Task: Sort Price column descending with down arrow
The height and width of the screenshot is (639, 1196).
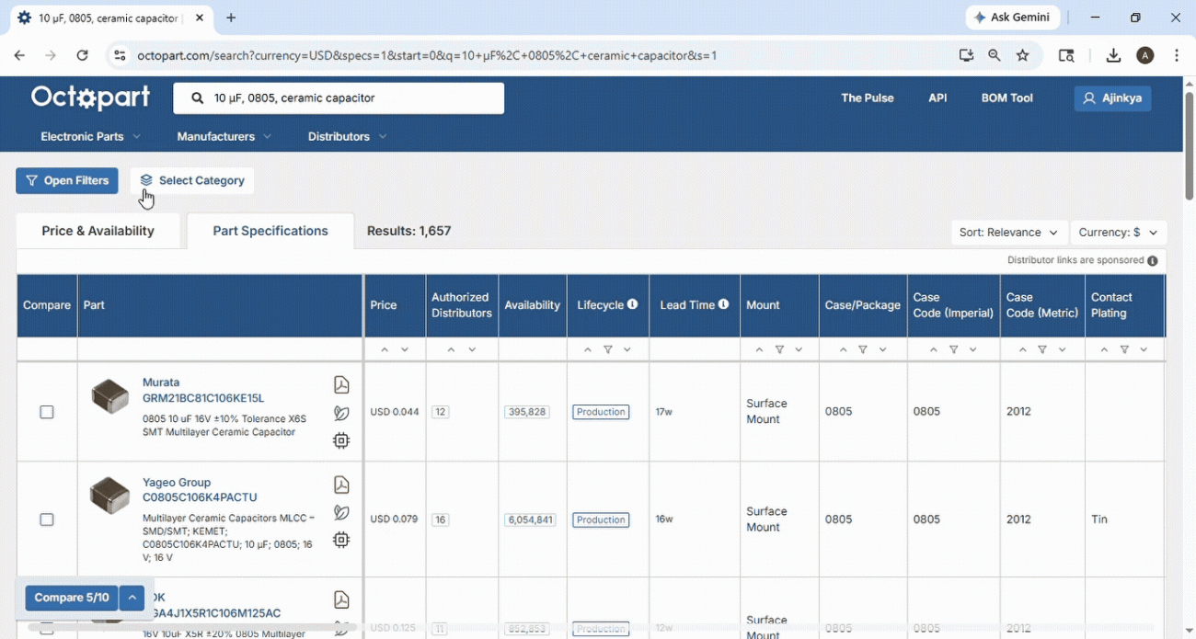Action: pyautogui.click(x=405, y=349)
